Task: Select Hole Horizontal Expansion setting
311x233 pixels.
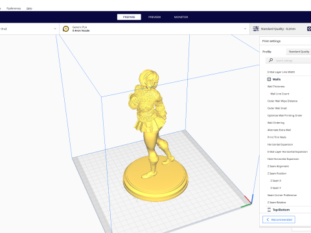Action: (283, 159)
